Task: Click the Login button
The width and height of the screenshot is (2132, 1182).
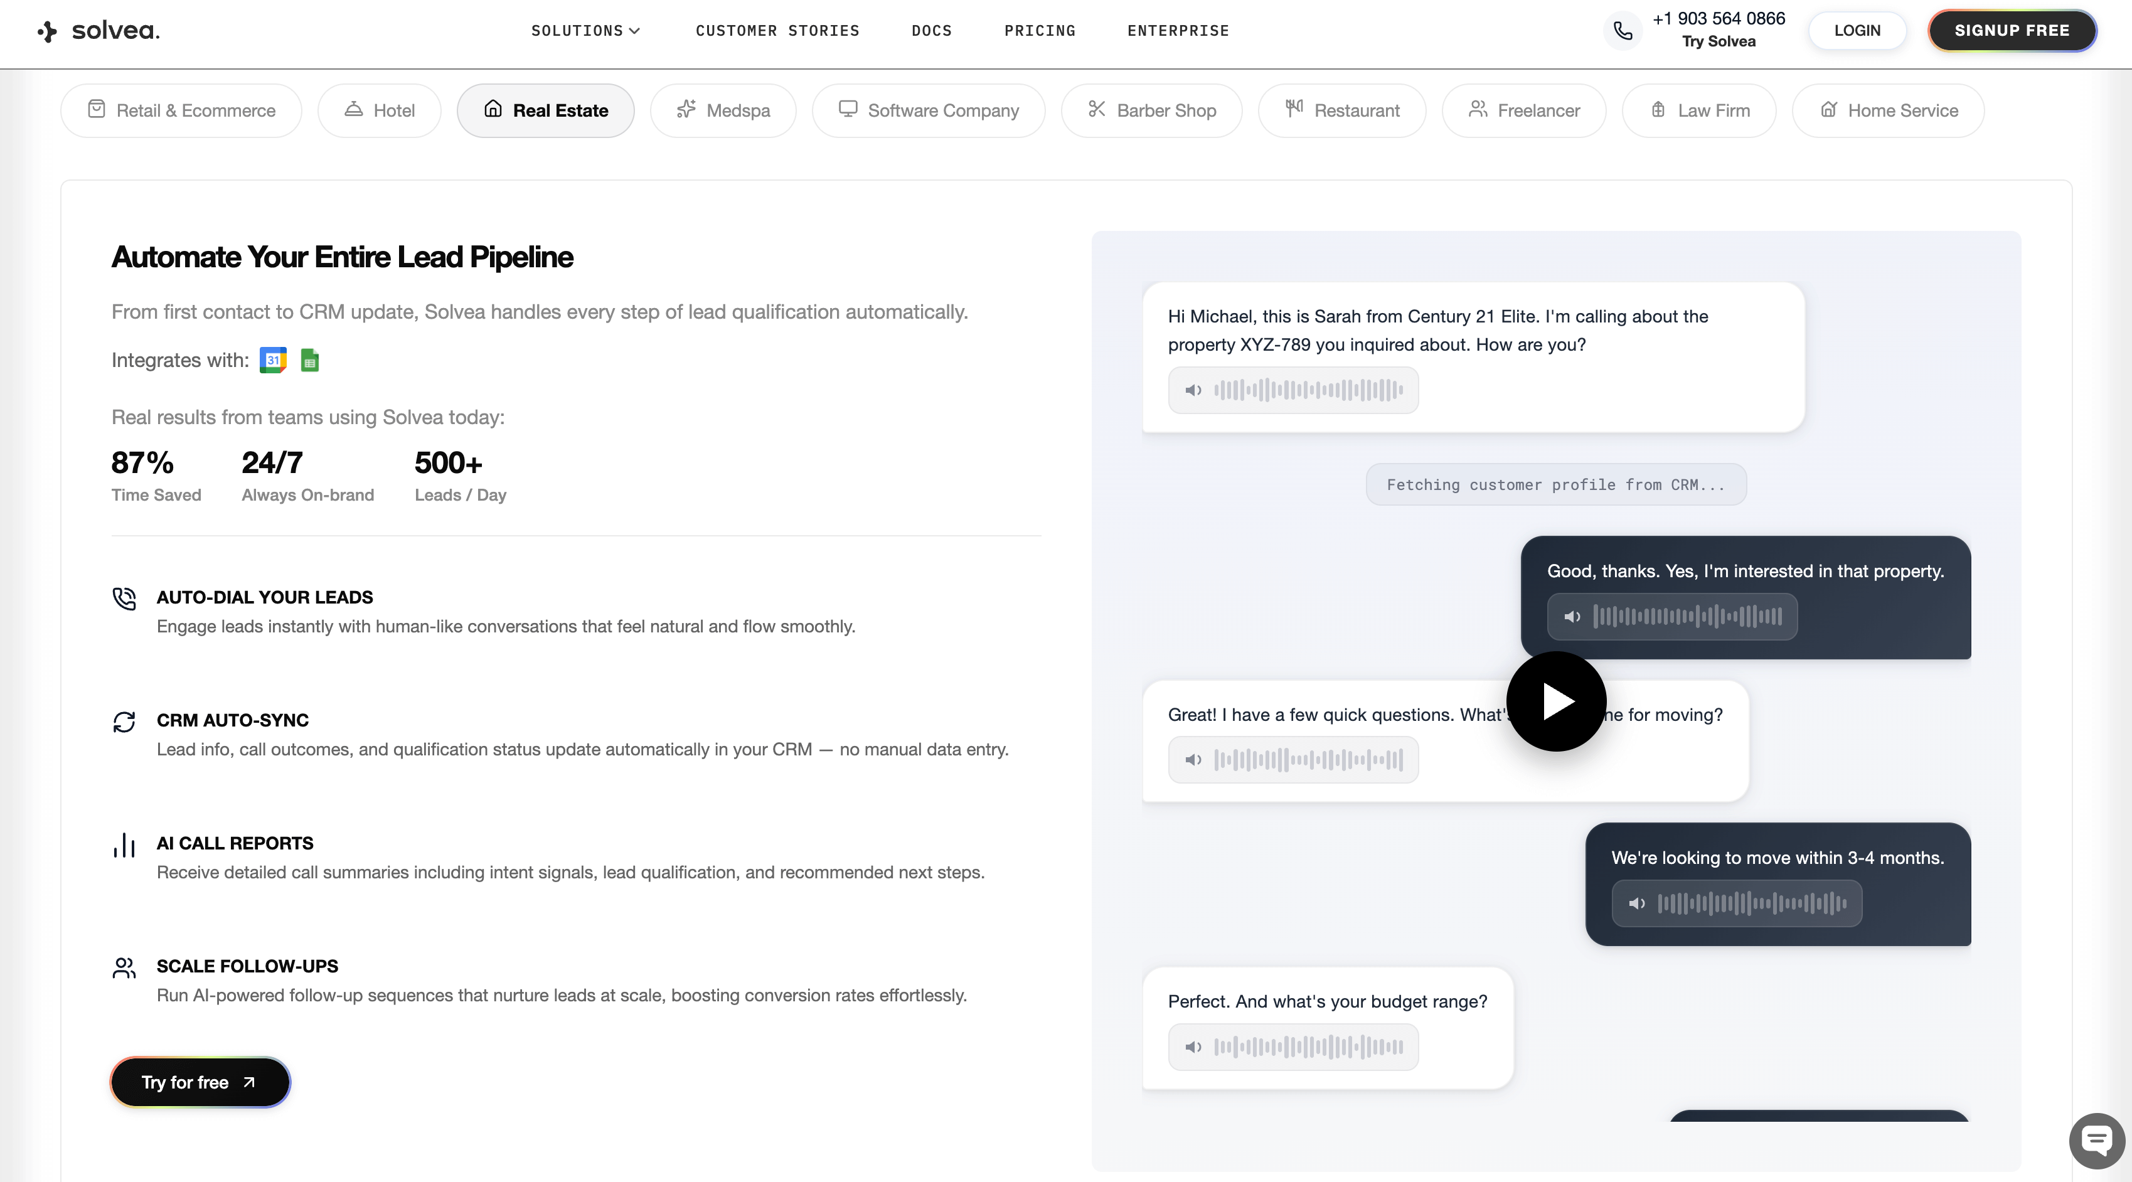Action: [x=1857, y=31]
